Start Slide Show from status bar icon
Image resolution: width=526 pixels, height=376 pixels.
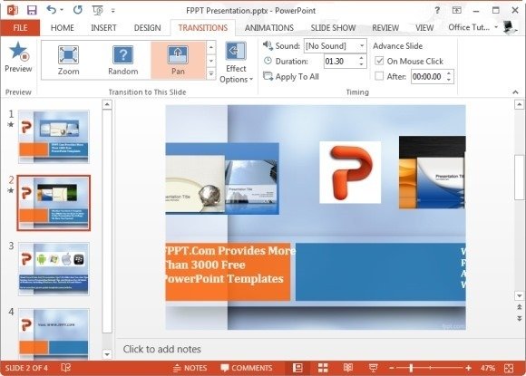(x=373, y=368)
